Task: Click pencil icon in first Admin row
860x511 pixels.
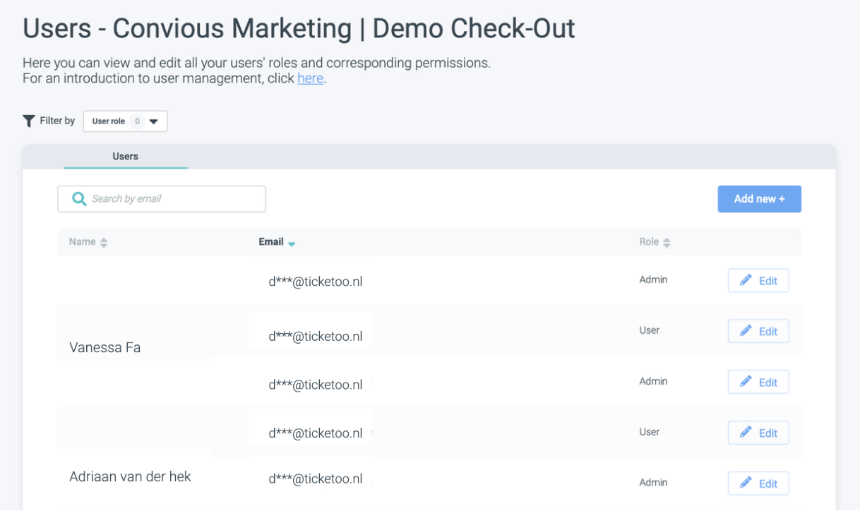Action: coord(746,280)
